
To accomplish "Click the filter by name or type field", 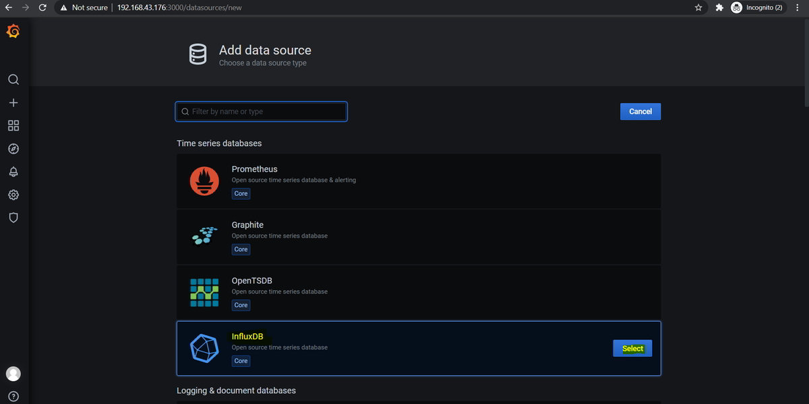I will [x=261, y=111].
